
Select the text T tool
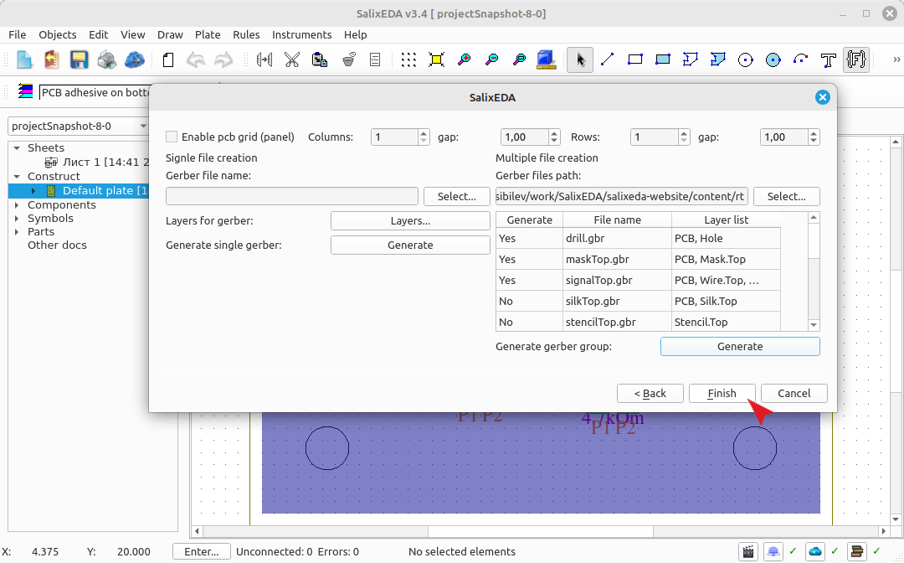(x=829, y=59)
